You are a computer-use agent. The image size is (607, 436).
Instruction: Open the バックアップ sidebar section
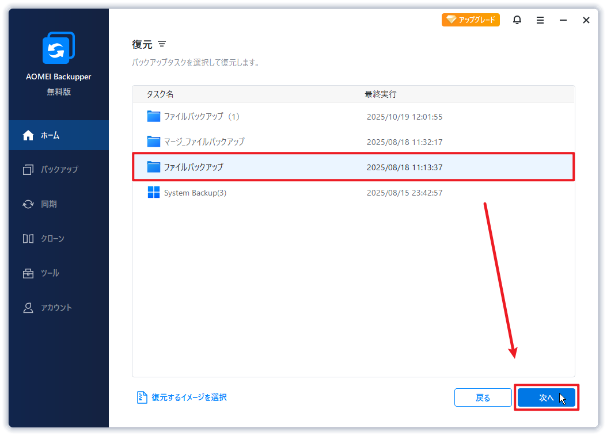pyautogui.click(x=59, y=170)
